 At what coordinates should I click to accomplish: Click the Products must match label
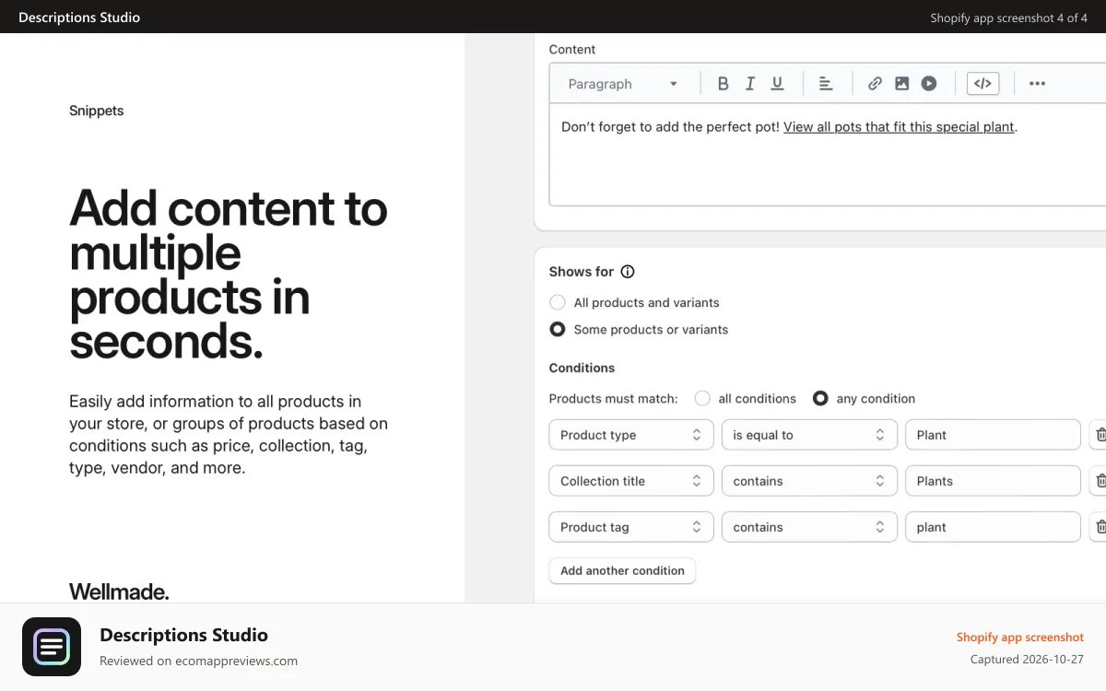pos(614,399)
